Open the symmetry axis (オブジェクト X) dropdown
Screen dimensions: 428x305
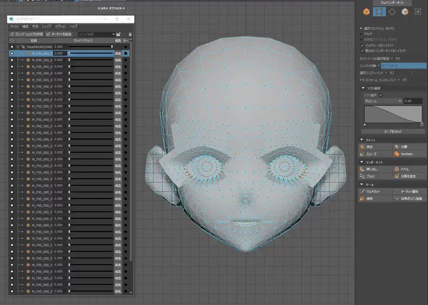coord(403,66)
